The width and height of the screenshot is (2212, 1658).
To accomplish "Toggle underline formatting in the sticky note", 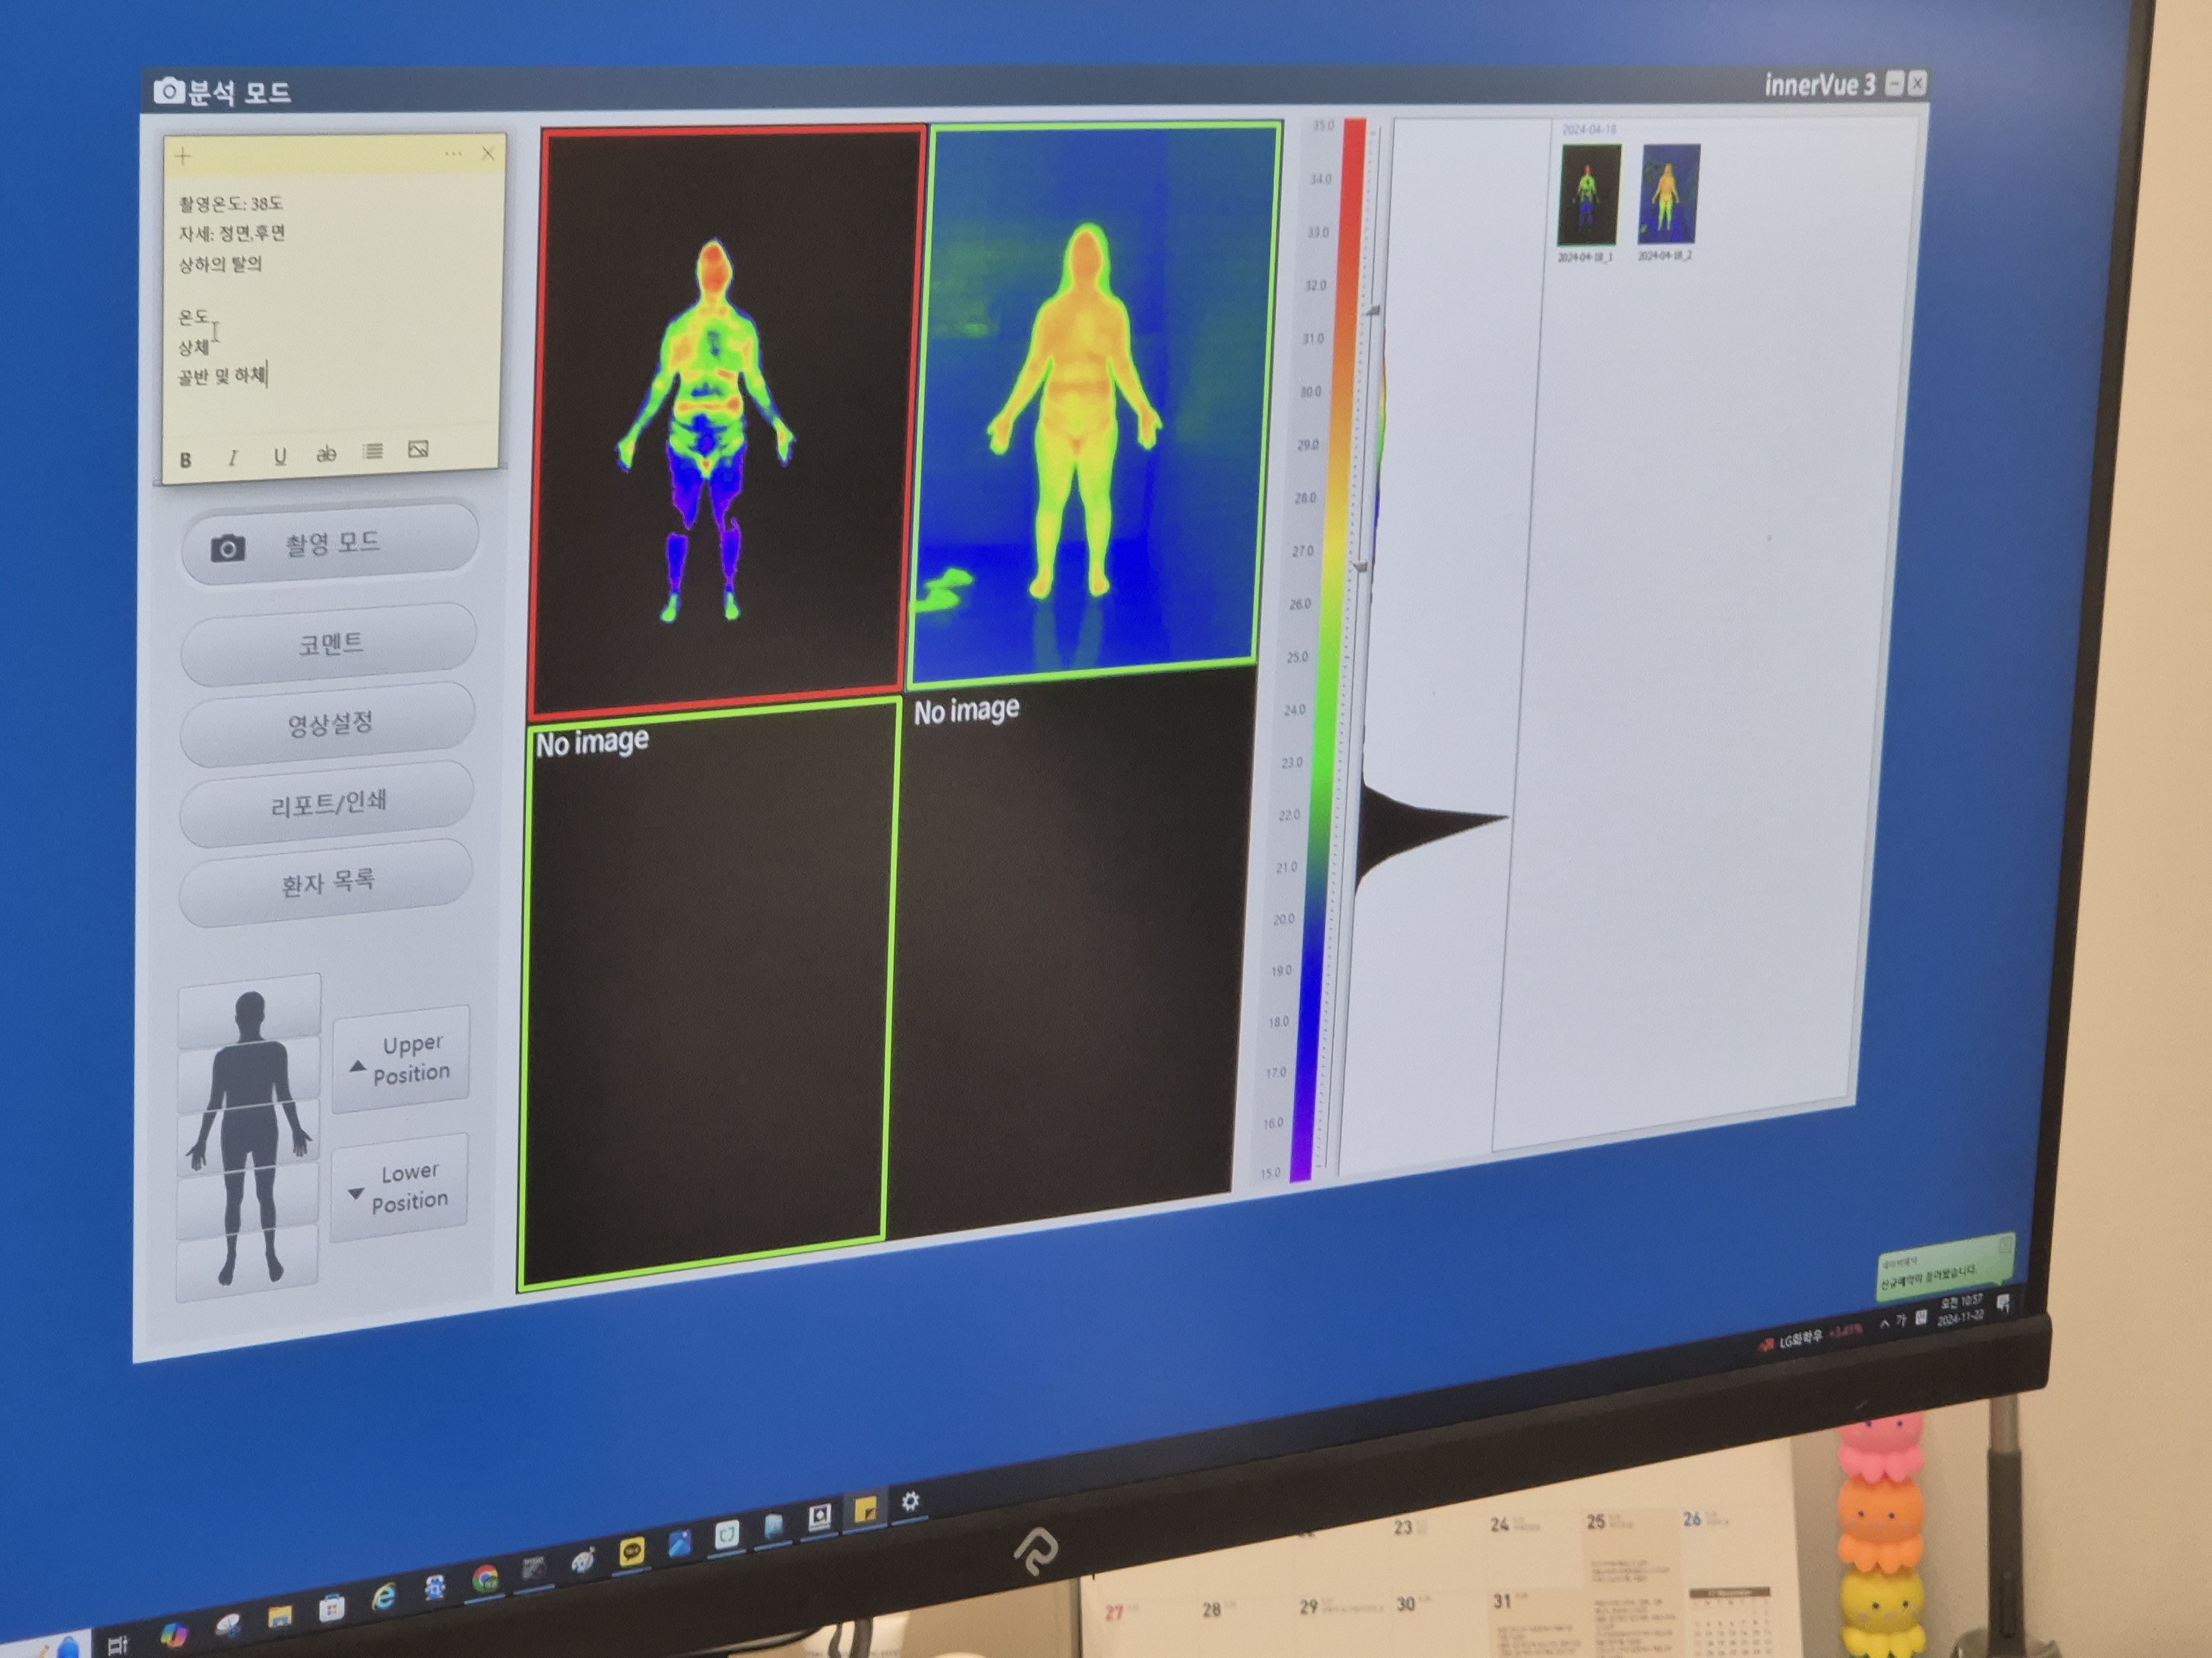I will pos(280,456).
